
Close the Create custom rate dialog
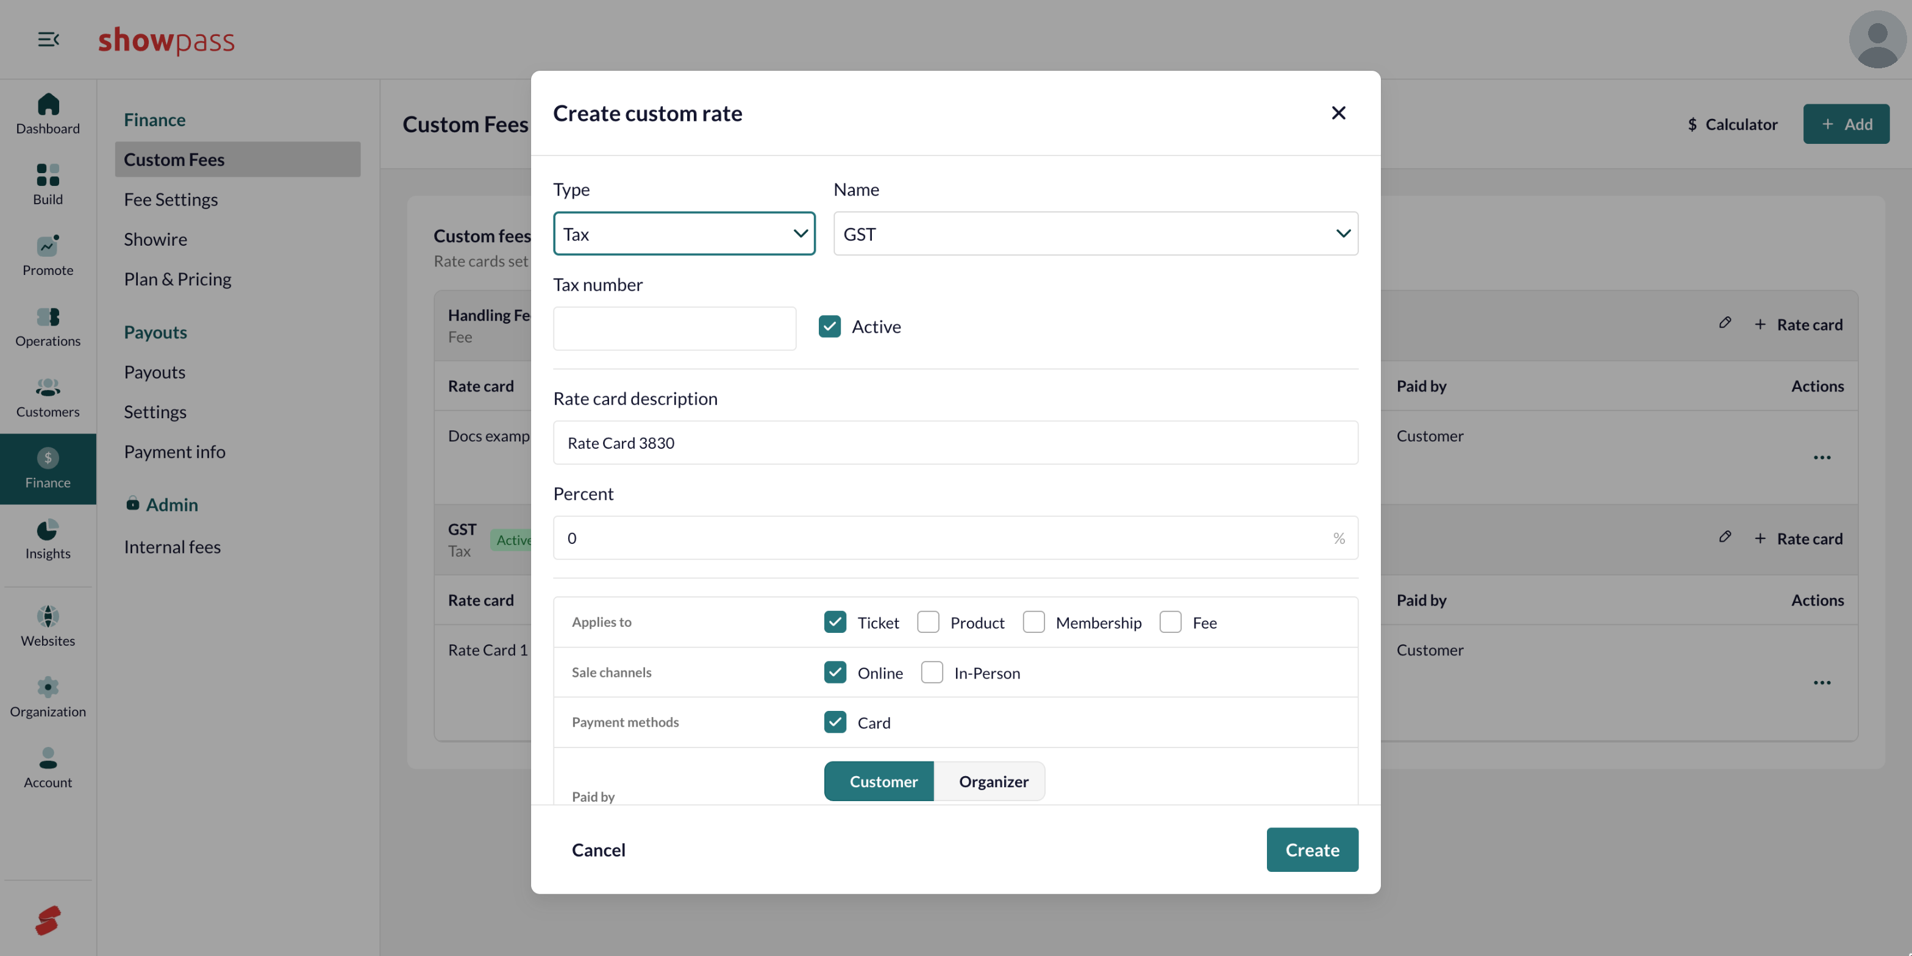click(x=1338, y=113)
